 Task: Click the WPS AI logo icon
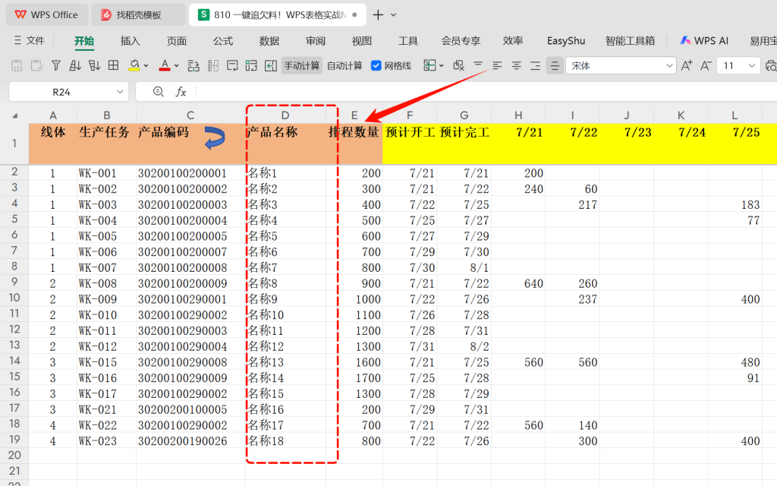point(685,41)
